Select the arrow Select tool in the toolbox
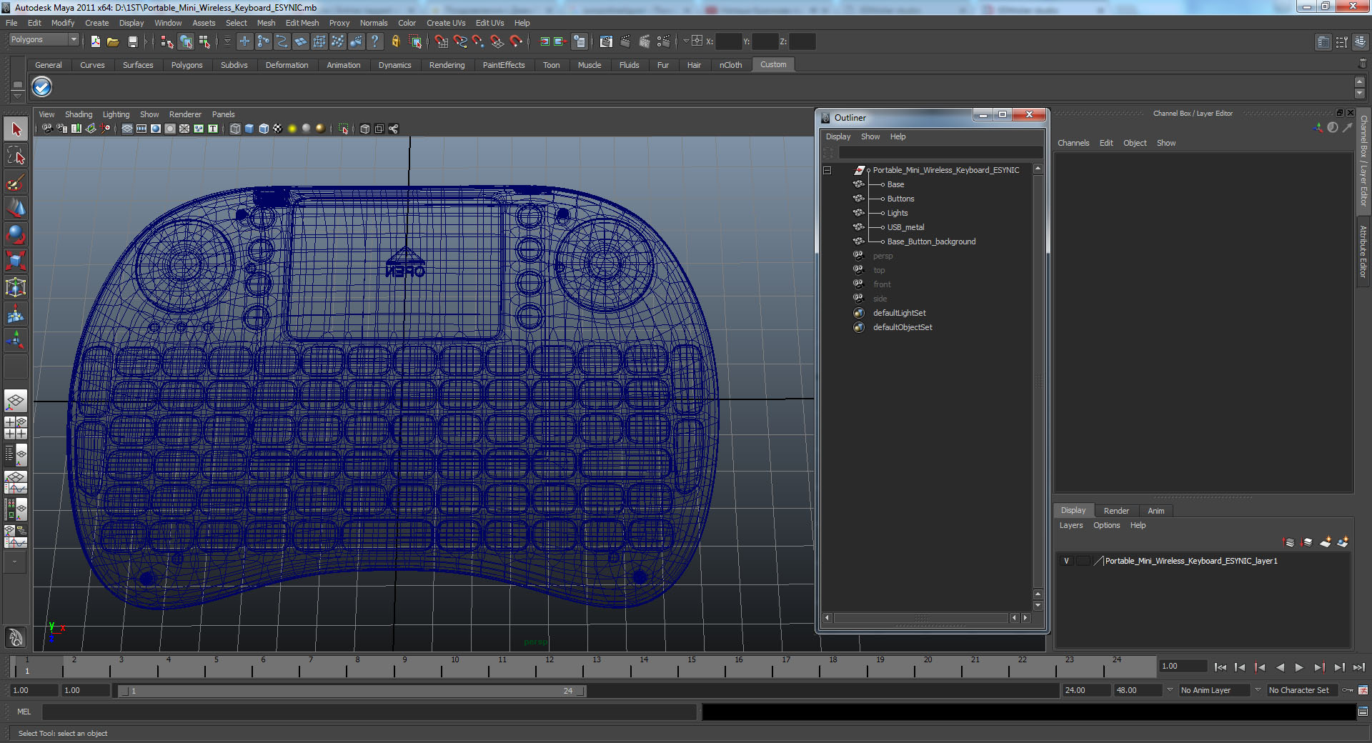Image resolution: width=1372 pixels, height=743 pixels. tap(16, 129)
